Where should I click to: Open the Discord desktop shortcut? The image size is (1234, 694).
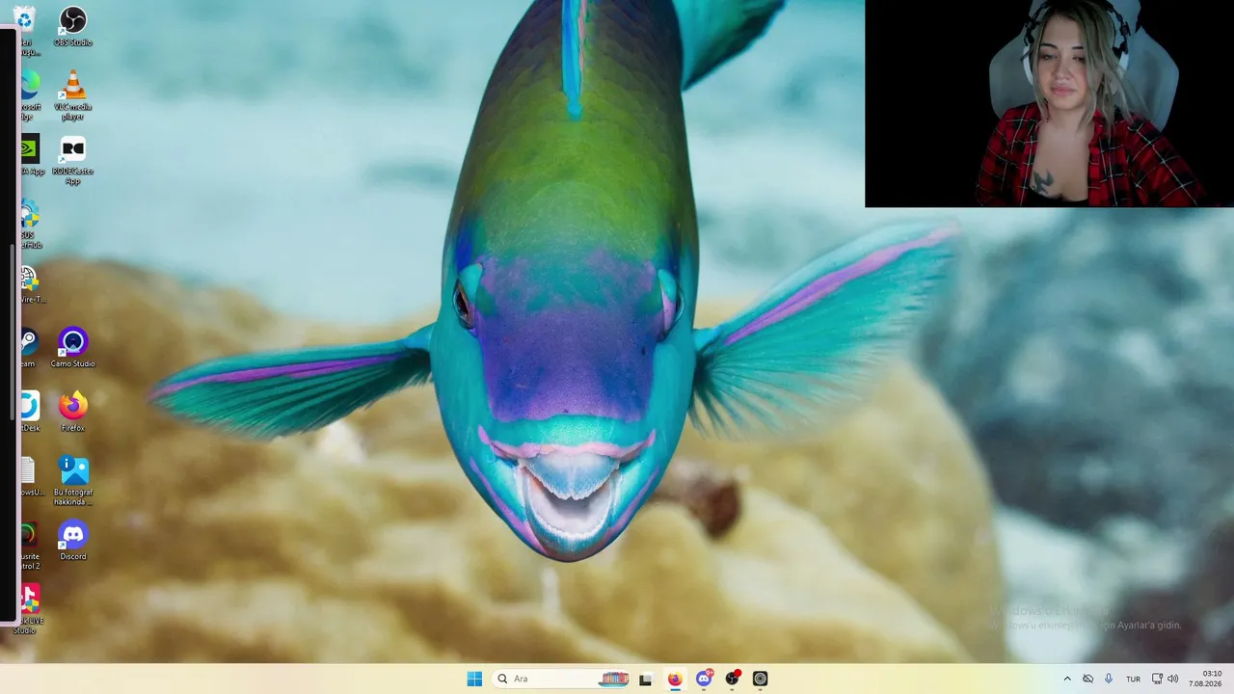pyautogui.click(x=72, y=540)
